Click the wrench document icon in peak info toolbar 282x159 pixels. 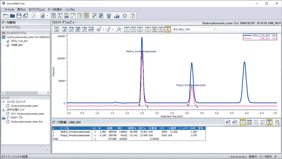point(277,122)
